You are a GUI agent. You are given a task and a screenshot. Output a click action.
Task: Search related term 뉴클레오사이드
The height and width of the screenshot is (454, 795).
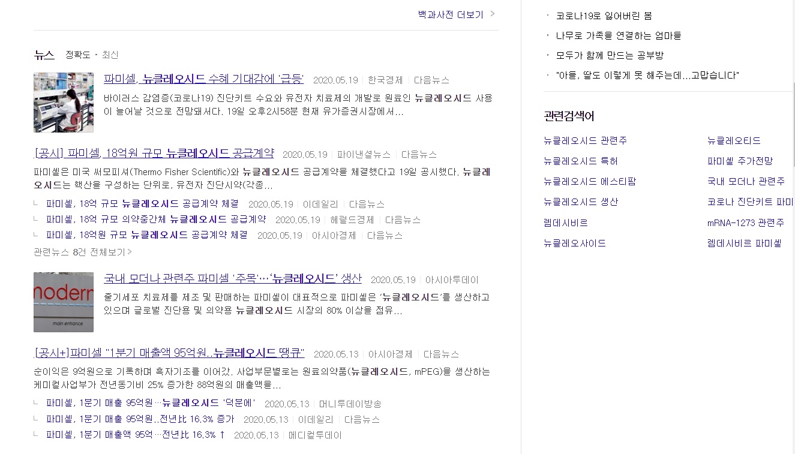coord(575,243)
